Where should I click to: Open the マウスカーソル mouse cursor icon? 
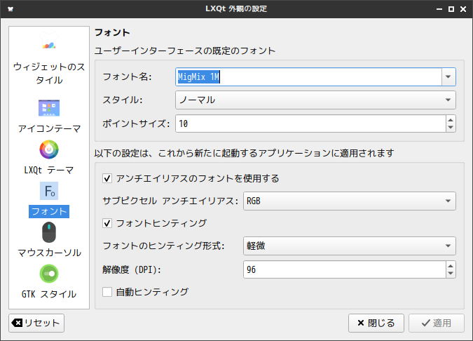[49, 232]
